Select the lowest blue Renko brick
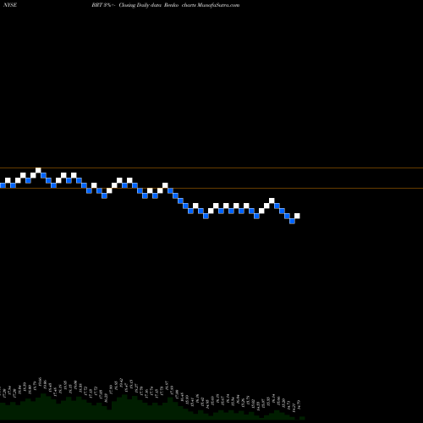 coord(292,221)
